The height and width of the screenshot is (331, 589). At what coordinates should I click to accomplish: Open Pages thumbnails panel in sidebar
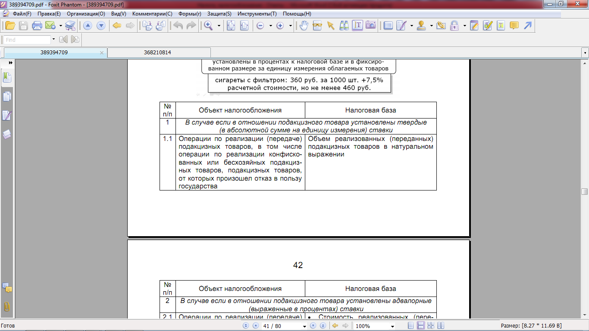(7, 97)
